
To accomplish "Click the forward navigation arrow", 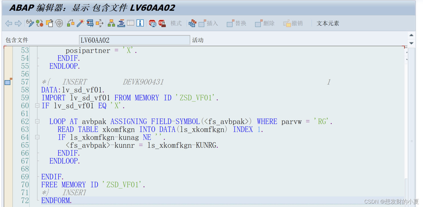I will [x=18, y=23].
